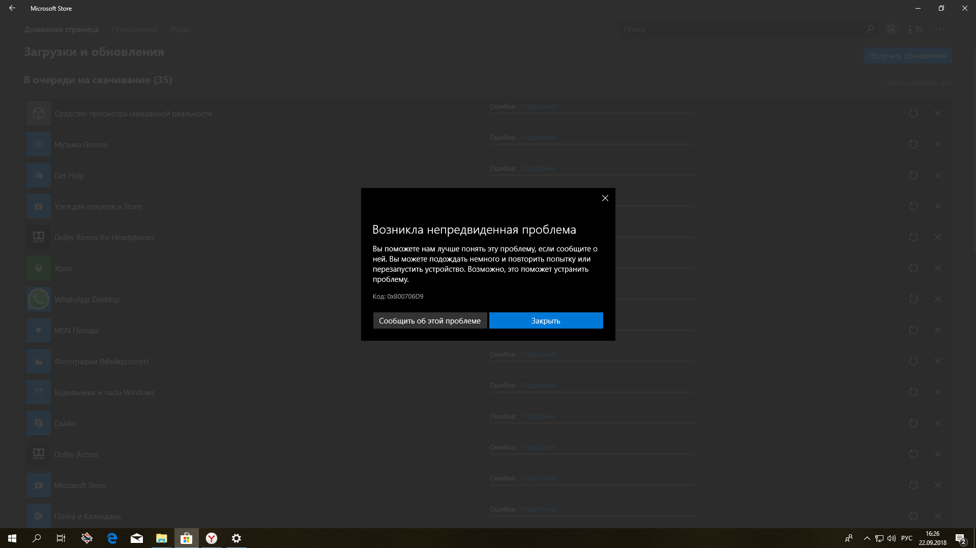This screenshot has height=548, width=976.
Task: Retry download of Get Help
Action: [x=913, y=175]
